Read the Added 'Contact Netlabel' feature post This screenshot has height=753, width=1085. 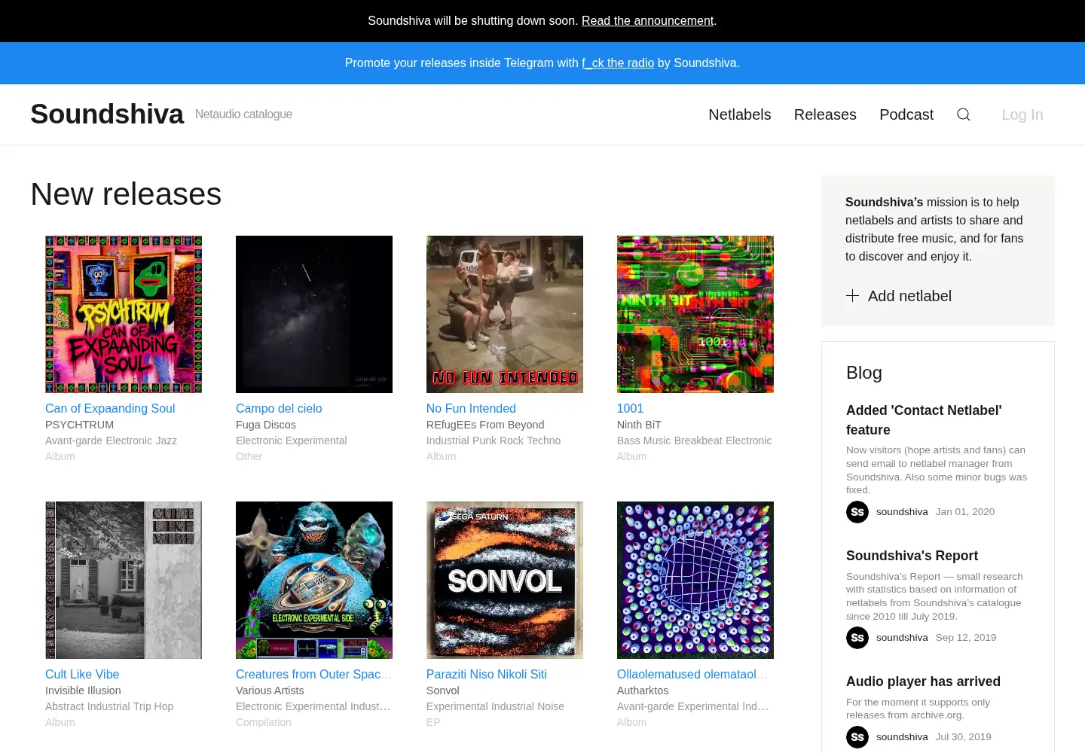(x=924, y=420)
